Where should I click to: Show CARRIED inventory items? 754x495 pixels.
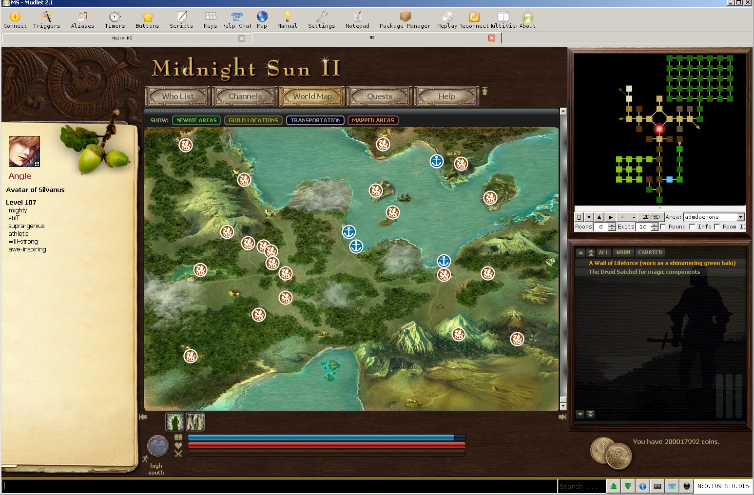(x=650, y=252)
